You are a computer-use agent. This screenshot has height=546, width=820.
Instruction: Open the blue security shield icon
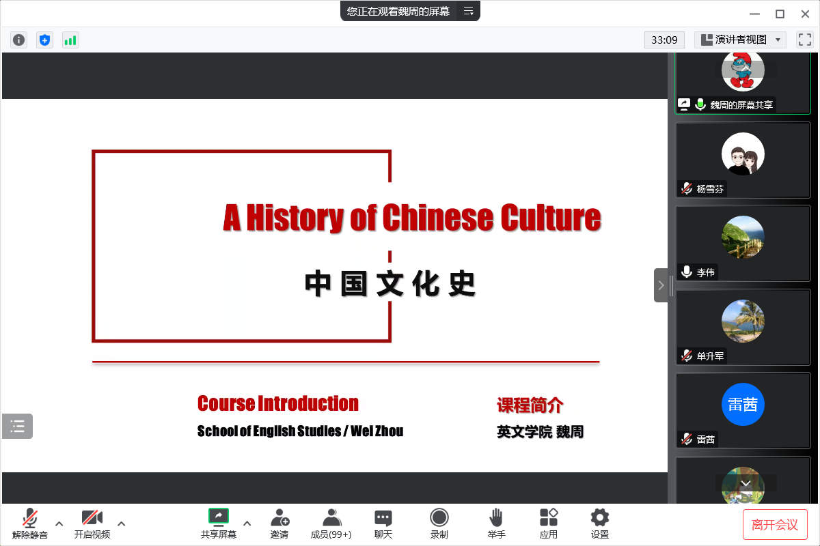click(x=44, y=40)
